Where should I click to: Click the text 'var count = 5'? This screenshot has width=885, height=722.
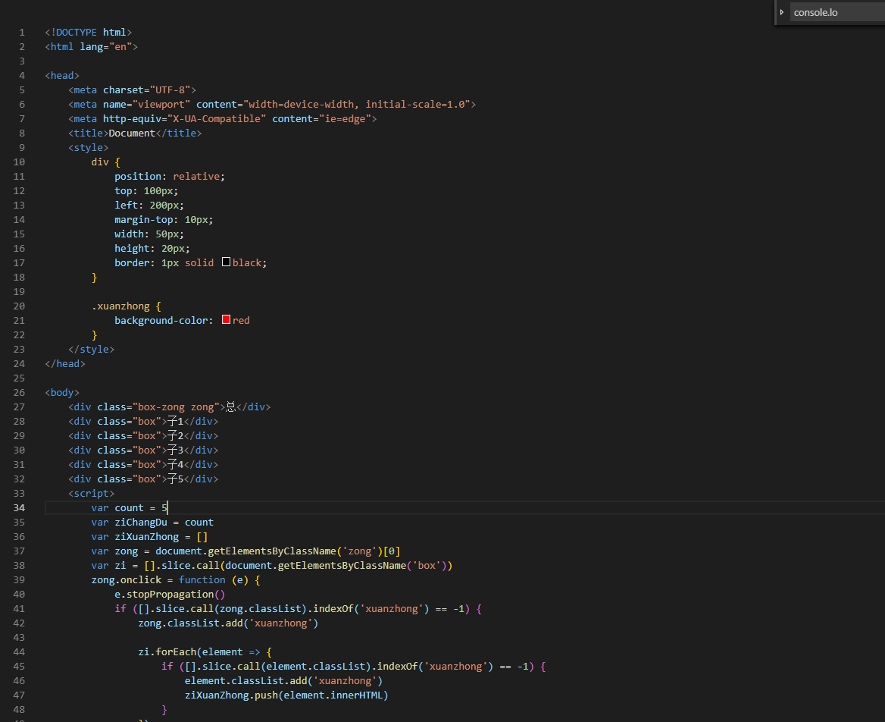pyautogui.click(x=130, y=508)
